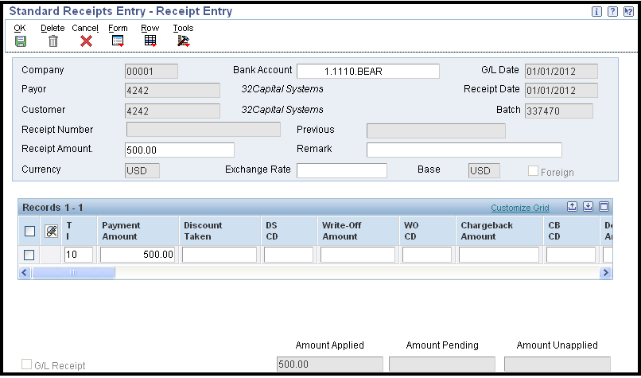This screenshot has height=378, width=641.
Task: Open the Tools exit icon
Action: [x=183, y=41]
